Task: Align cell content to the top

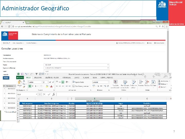Action: (57, 82)
